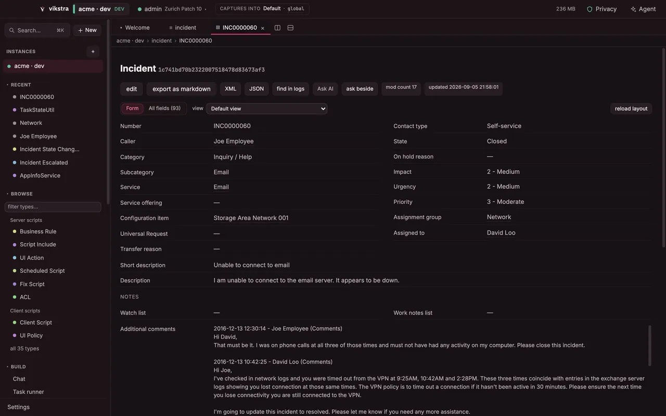Split the editor side by side
This screenshot has width=666, height=416.
(277, 28)
